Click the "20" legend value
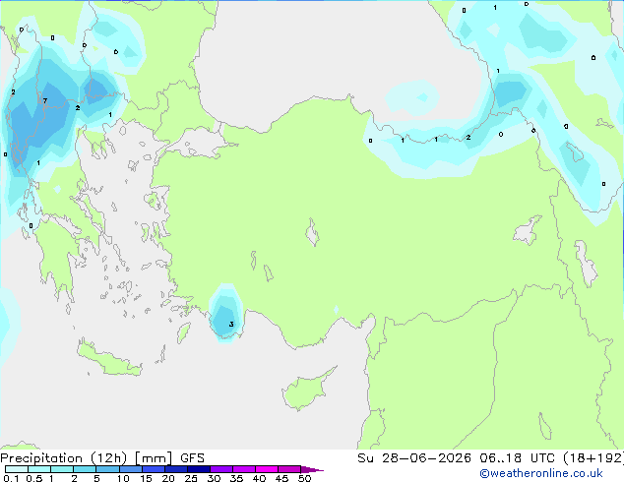 pos(168,478)
